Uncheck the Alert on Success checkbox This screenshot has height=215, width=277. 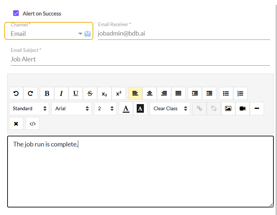[x=16, y=13]
